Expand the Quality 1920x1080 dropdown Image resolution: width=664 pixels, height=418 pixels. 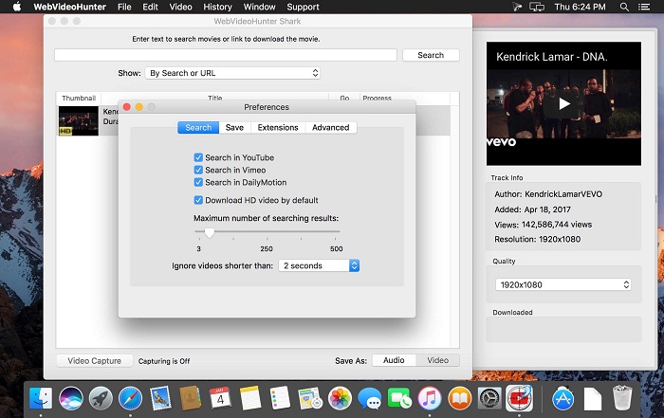coord(562,284)
